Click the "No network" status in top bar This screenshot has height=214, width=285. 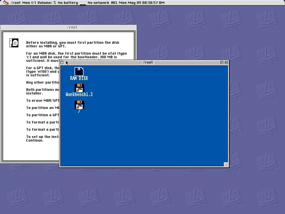click(98, 3)
